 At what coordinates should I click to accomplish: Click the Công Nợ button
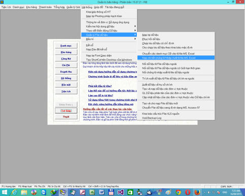click(66, 59)
